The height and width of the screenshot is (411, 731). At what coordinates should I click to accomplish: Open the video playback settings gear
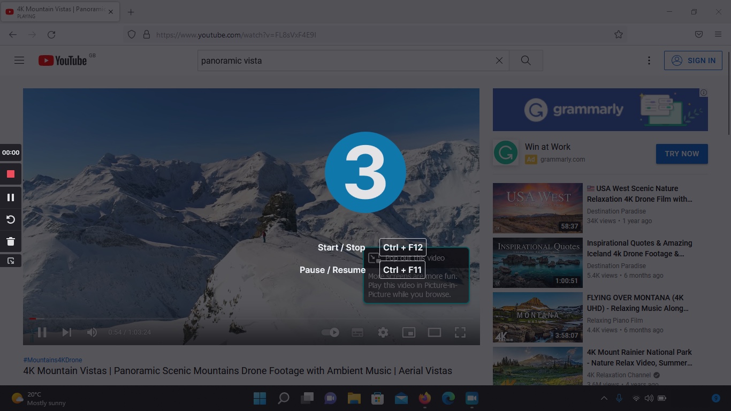tap(383, 332)
